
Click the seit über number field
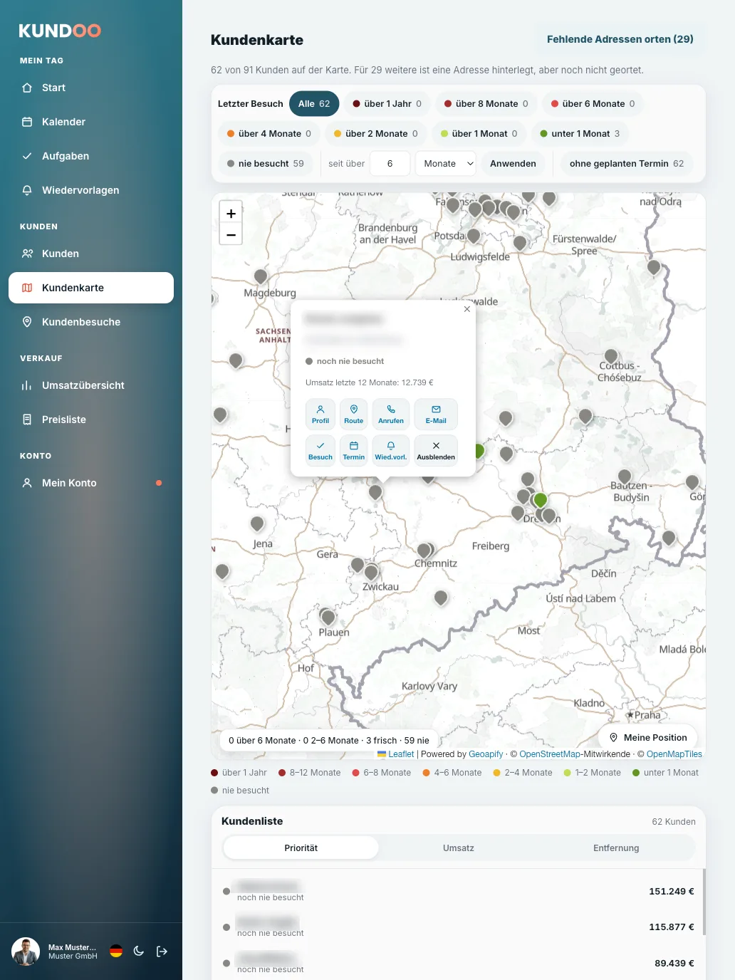[390, 164]
